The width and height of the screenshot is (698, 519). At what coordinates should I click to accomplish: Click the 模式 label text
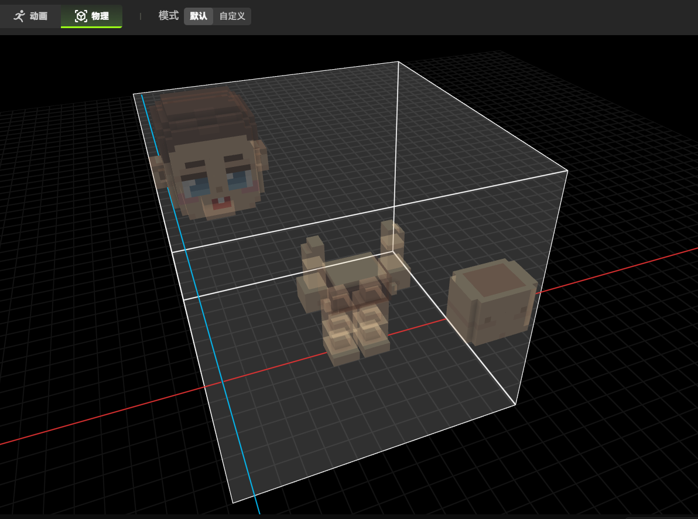(168, 16)
